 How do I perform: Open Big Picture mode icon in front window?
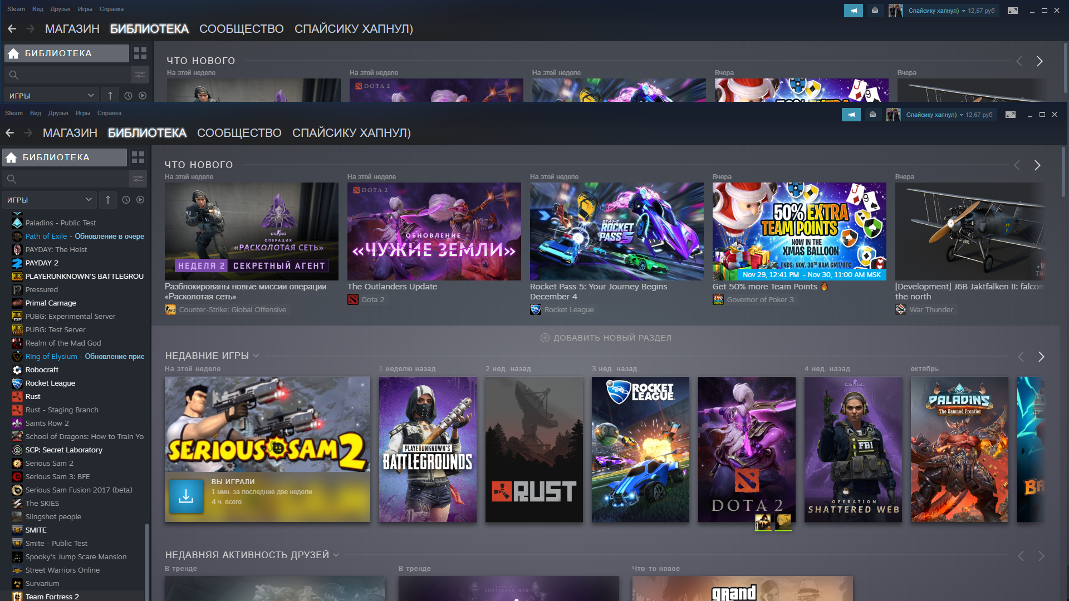[1011, 115]
